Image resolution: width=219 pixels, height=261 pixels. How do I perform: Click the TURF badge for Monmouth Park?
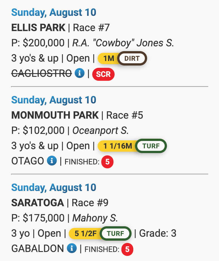click(151, 146)
